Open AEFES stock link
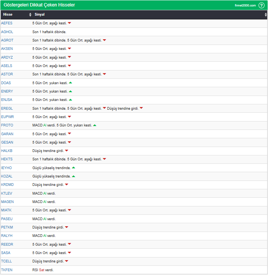The image size is (268, 275). coord(6,23)
